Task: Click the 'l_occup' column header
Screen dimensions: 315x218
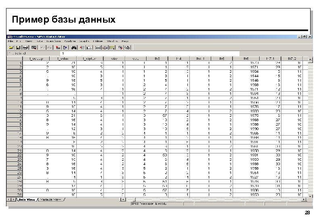Action: click(36, 59)
